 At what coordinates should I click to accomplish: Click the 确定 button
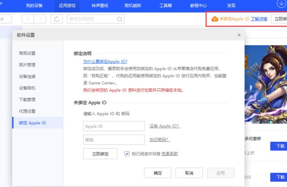click(x=158, y=173)
